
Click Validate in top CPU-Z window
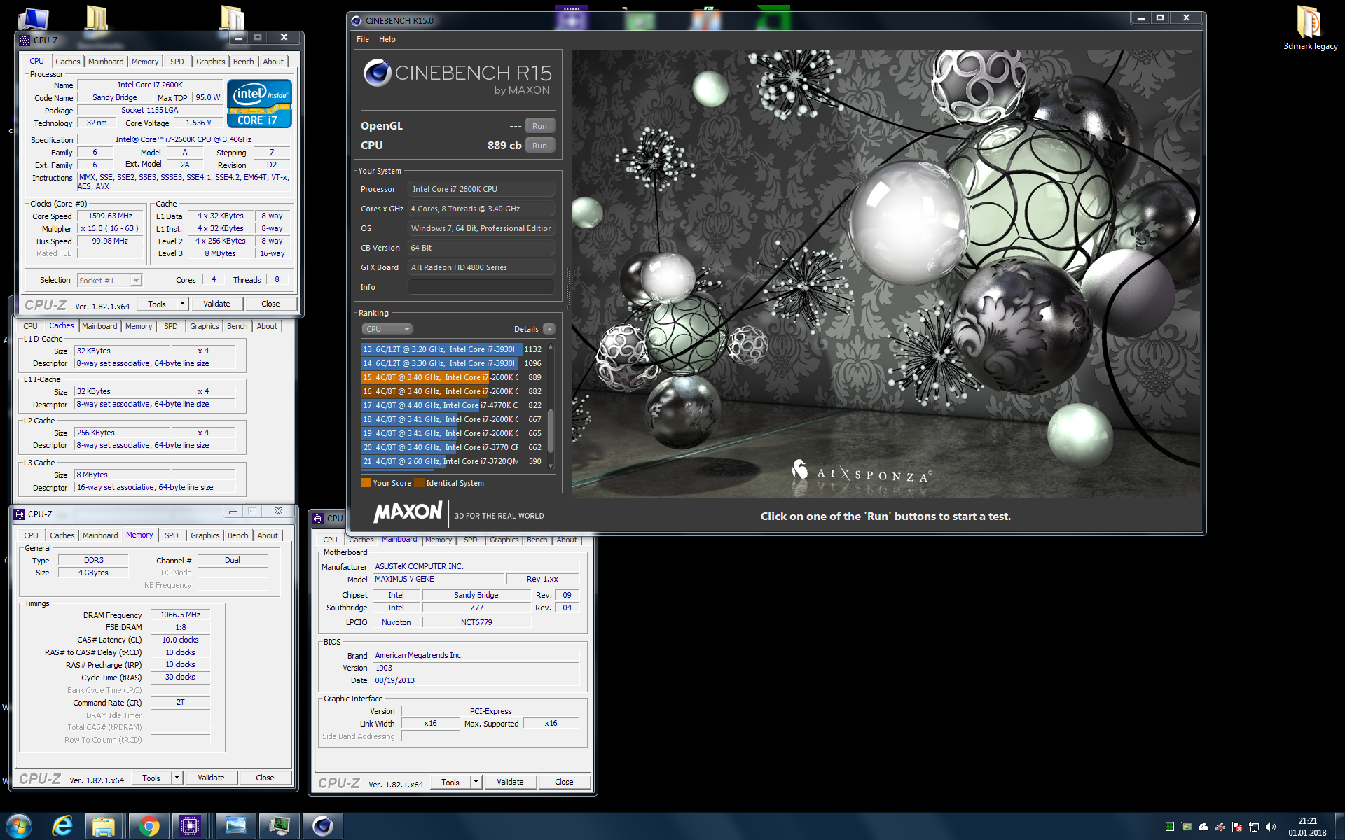click(x=216, y=304)
